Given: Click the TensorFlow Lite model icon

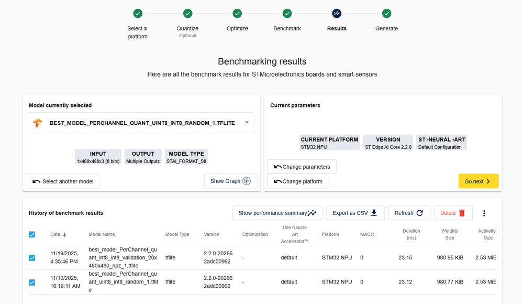Looking at the screenshot, I should click(x=38, y=123).
